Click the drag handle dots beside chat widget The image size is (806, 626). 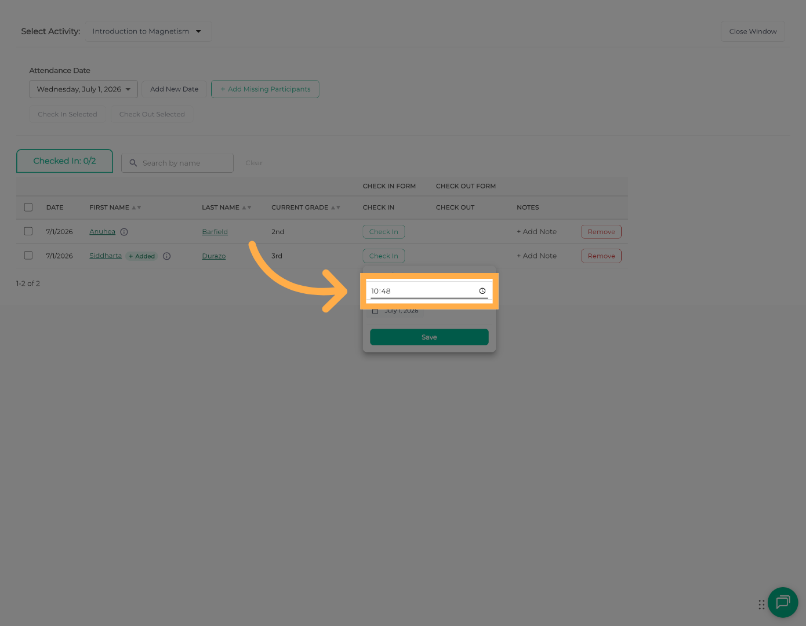[x=761, y=605]
